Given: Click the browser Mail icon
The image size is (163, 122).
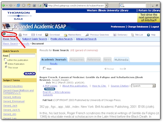Looking at the screenshot, I should click(x=40, y=5).
